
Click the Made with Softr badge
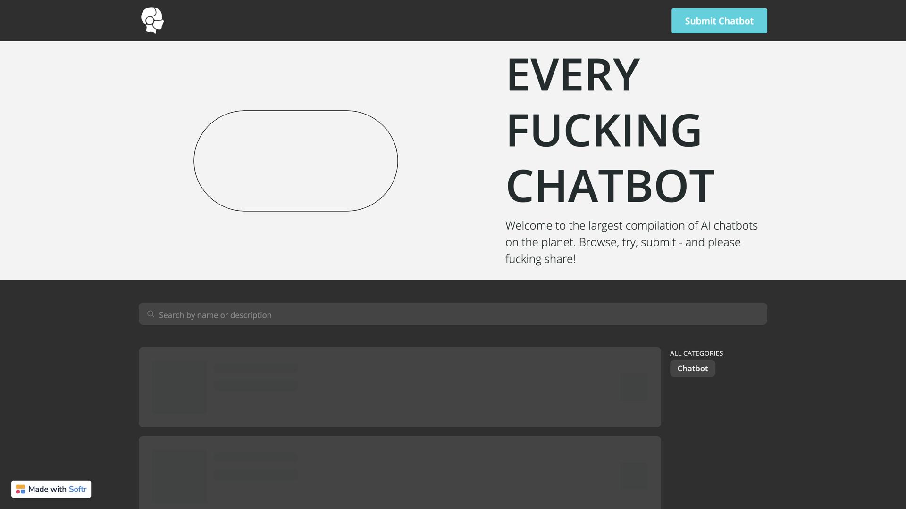click(51, 489)
